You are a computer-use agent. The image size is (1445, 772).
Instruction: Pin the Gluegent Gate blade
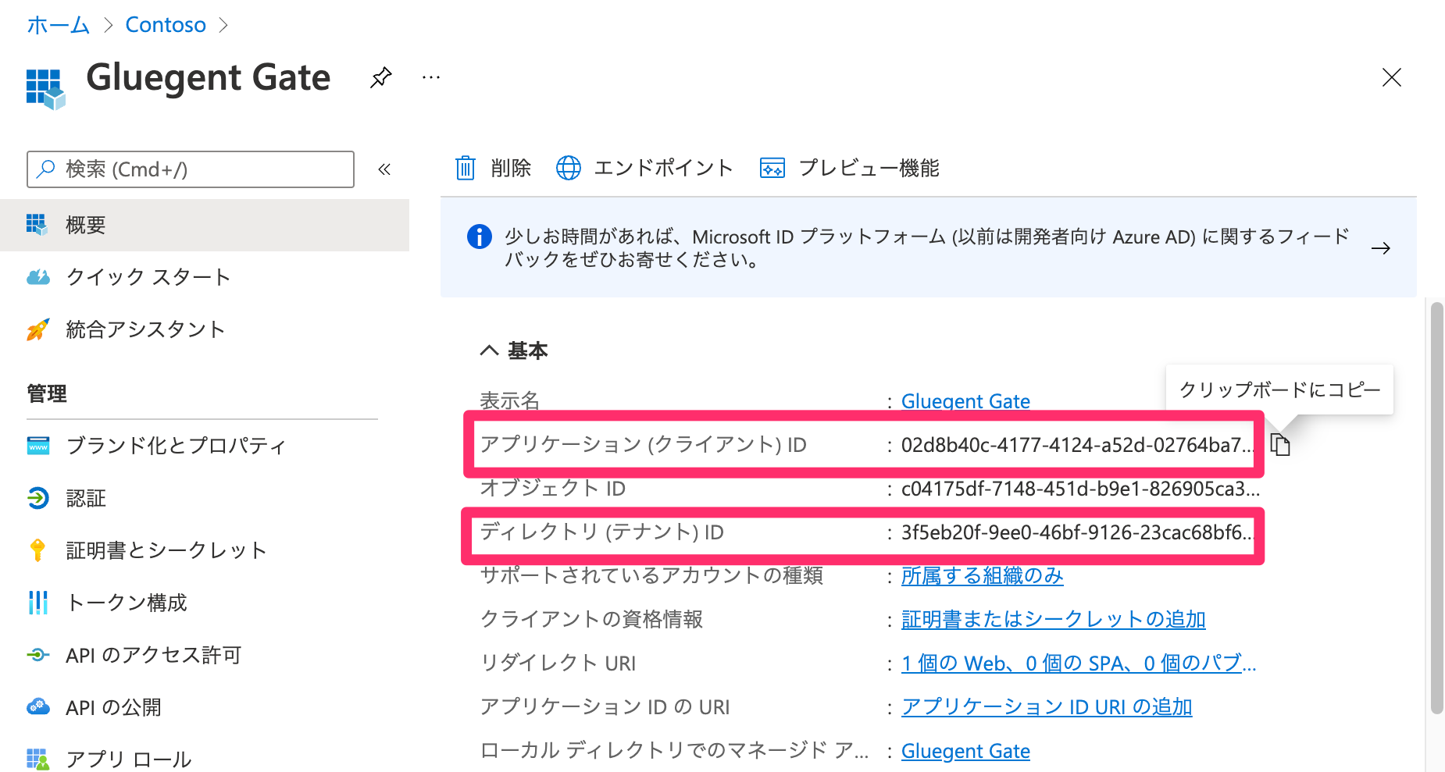point(380,77)
